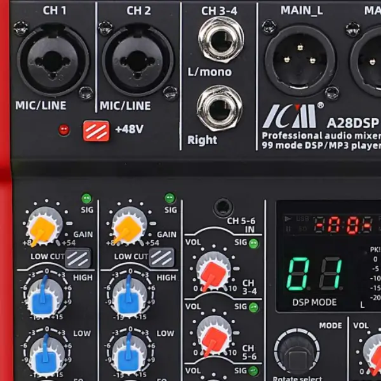Select the CH 3-4 Right input jack
Image resolution: width=381 pixels, height=381 pixels.
click(220, 108)
